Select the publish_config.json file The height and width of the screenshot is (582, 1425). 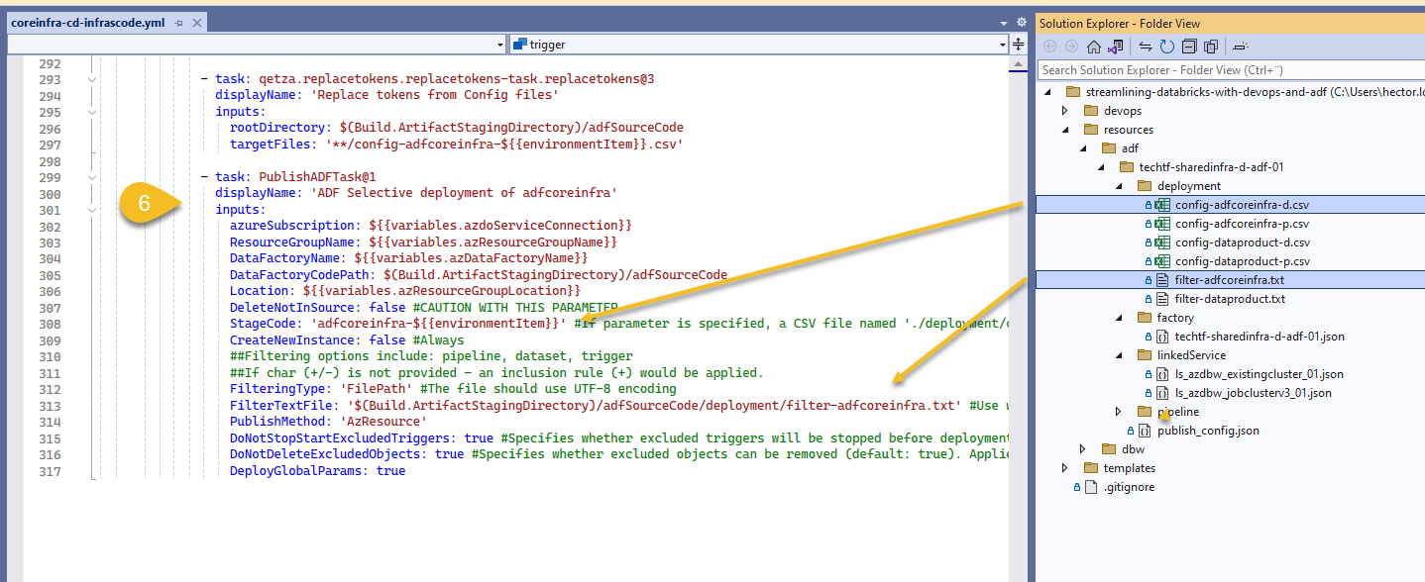pos(1210,430)
